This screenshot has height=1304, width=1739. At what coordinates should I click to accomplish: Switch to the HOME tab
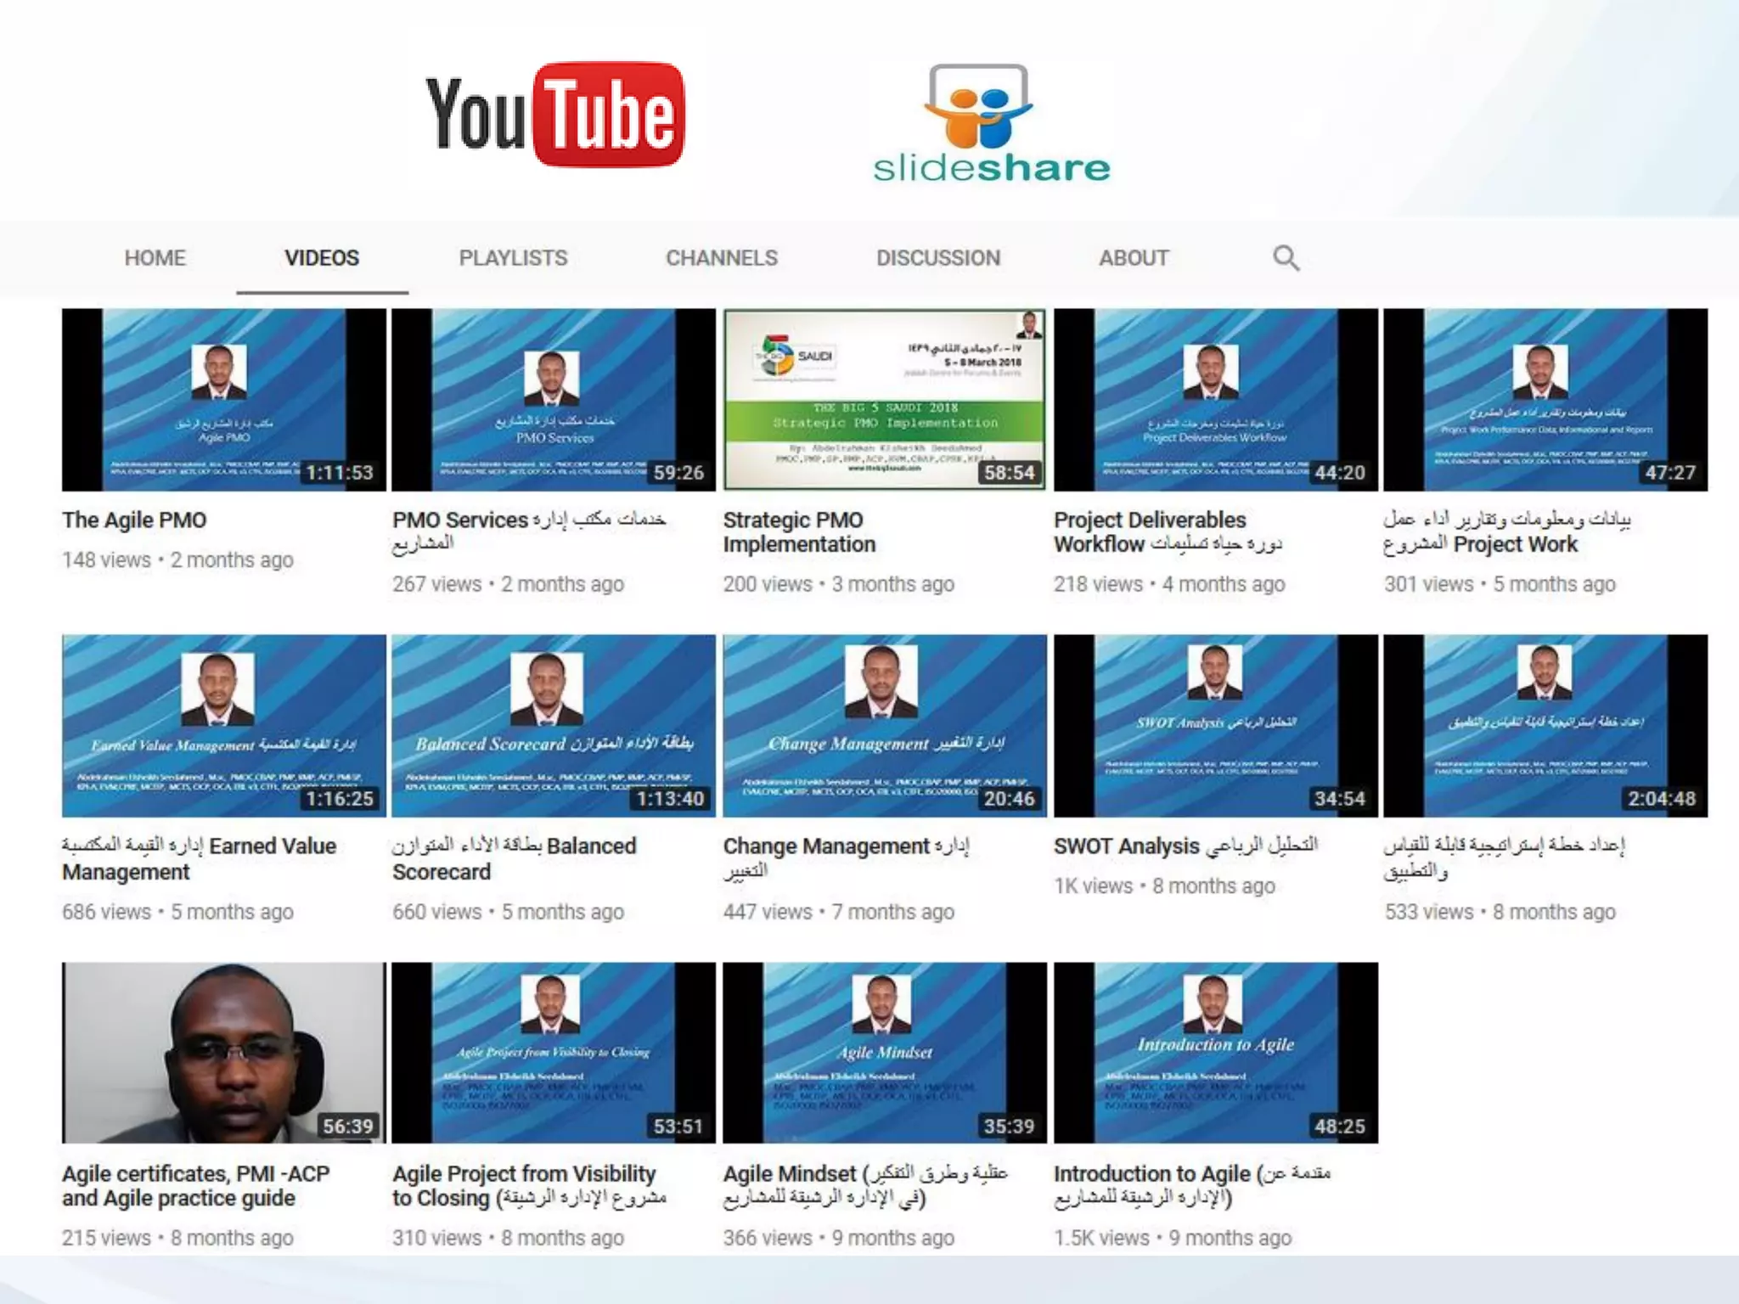155,258
